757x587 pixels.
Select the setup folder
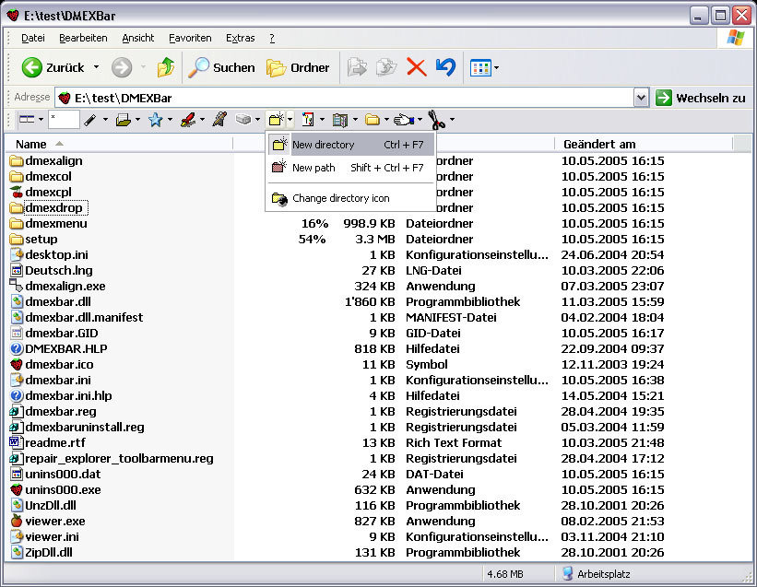pos(33,239)
